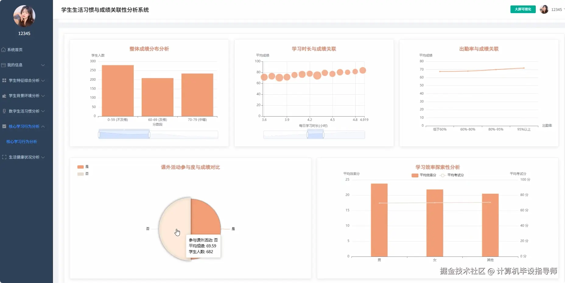Click the small avatar in top header

pyautogui.click(x=544, y=9)
